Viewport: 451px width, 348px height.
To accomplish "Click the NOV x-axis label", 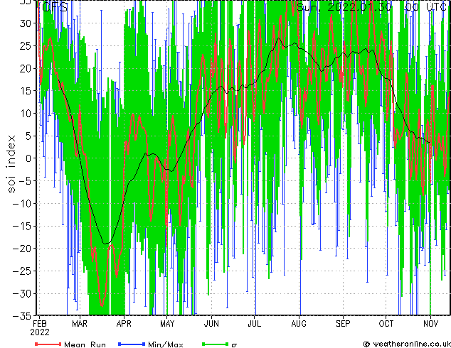I will pos(430,324).
